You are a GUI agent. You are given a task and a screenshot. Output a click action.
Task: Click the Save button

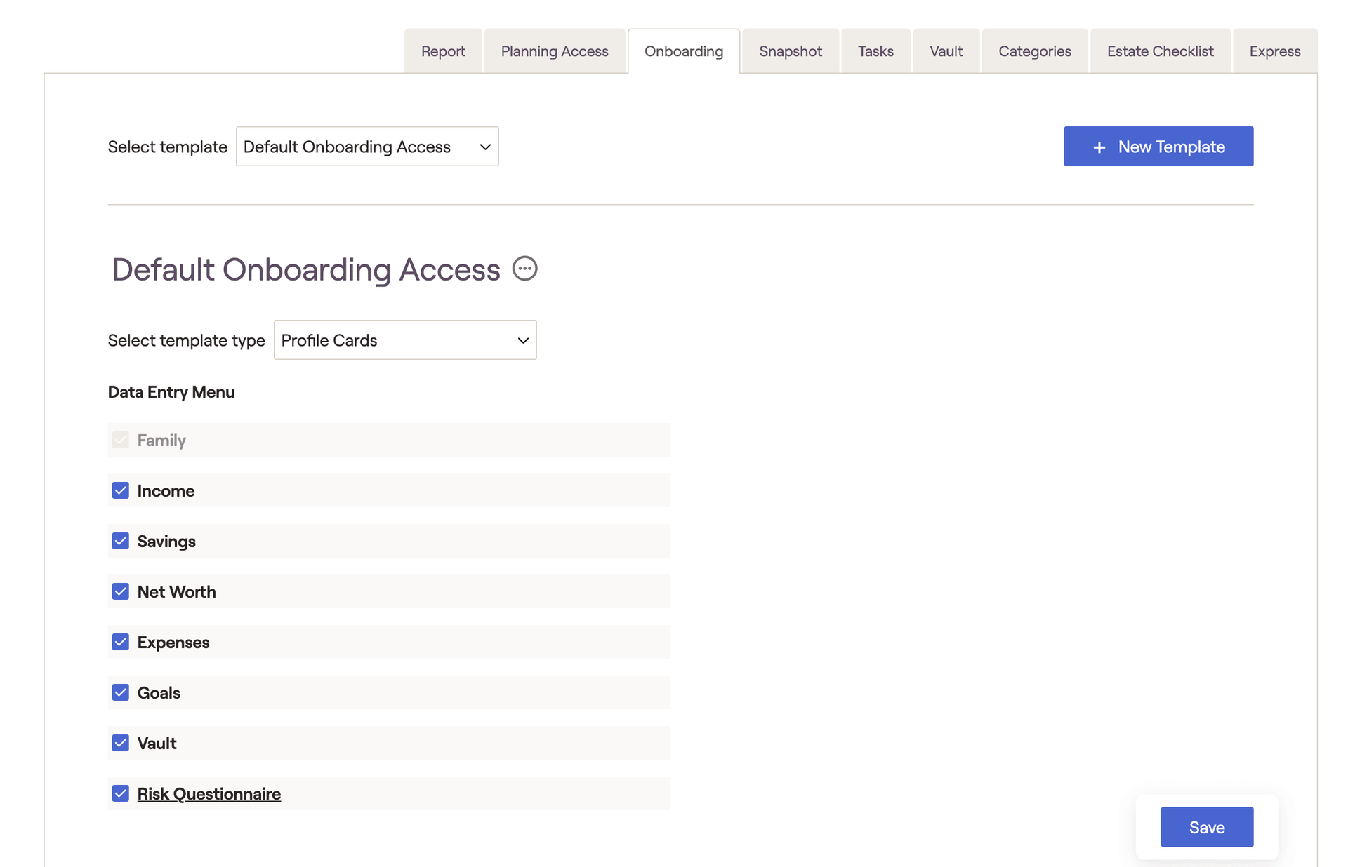point(1206,827)
